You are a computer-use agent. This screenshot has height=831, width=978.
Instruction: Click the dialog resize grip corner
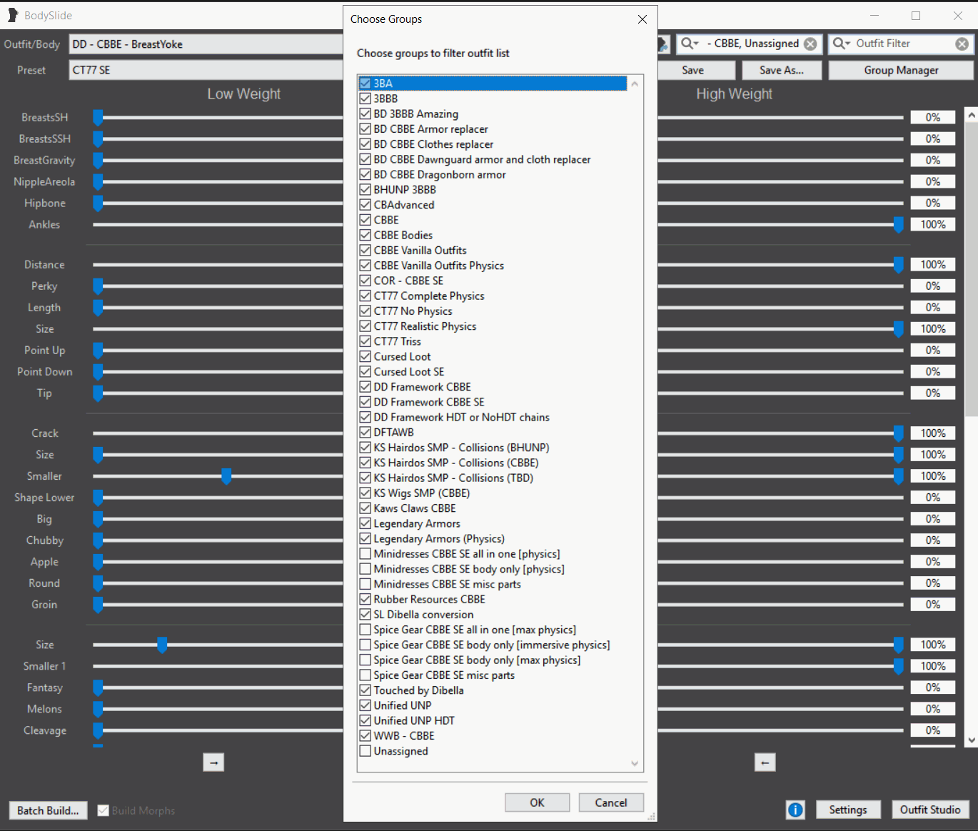pos(651,816)
